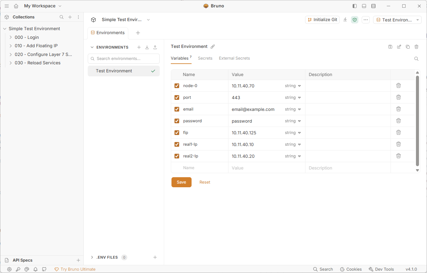Open the Test Environment selector dropdown

(398, 20)
